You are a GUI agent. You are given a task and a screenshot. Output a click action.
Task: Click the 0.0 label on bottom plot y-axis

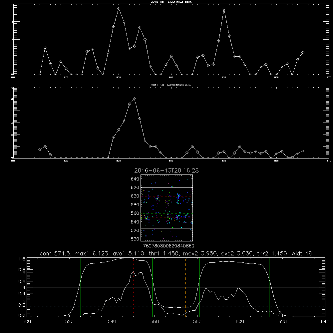(x=22, y=316)
